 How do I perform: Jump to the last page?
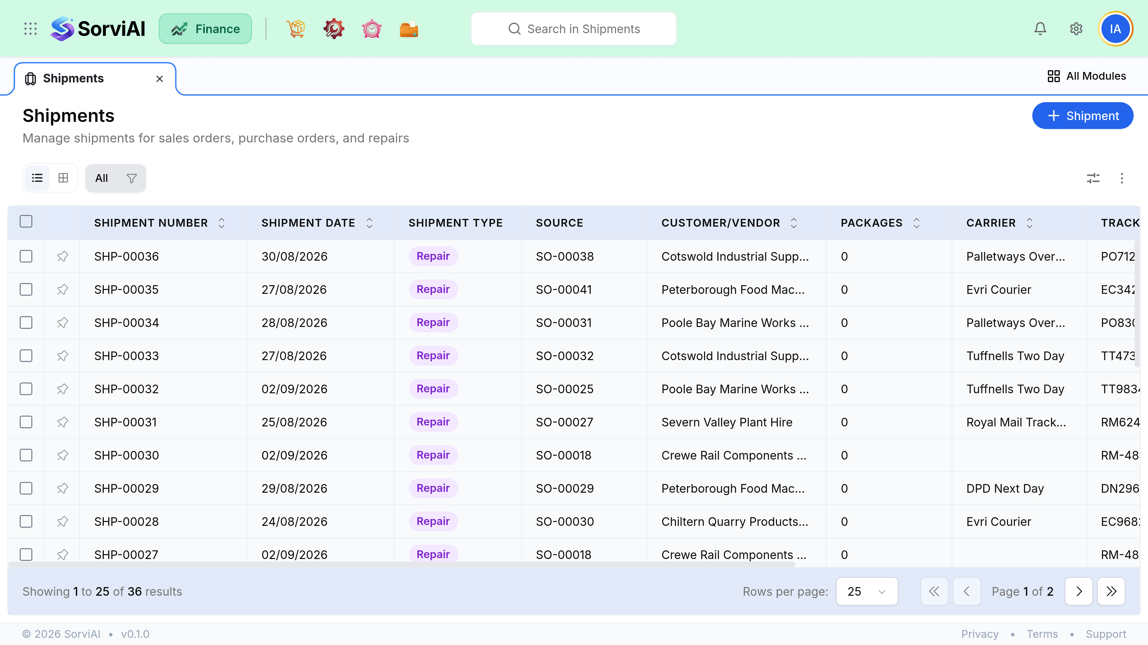point(1111,592)
